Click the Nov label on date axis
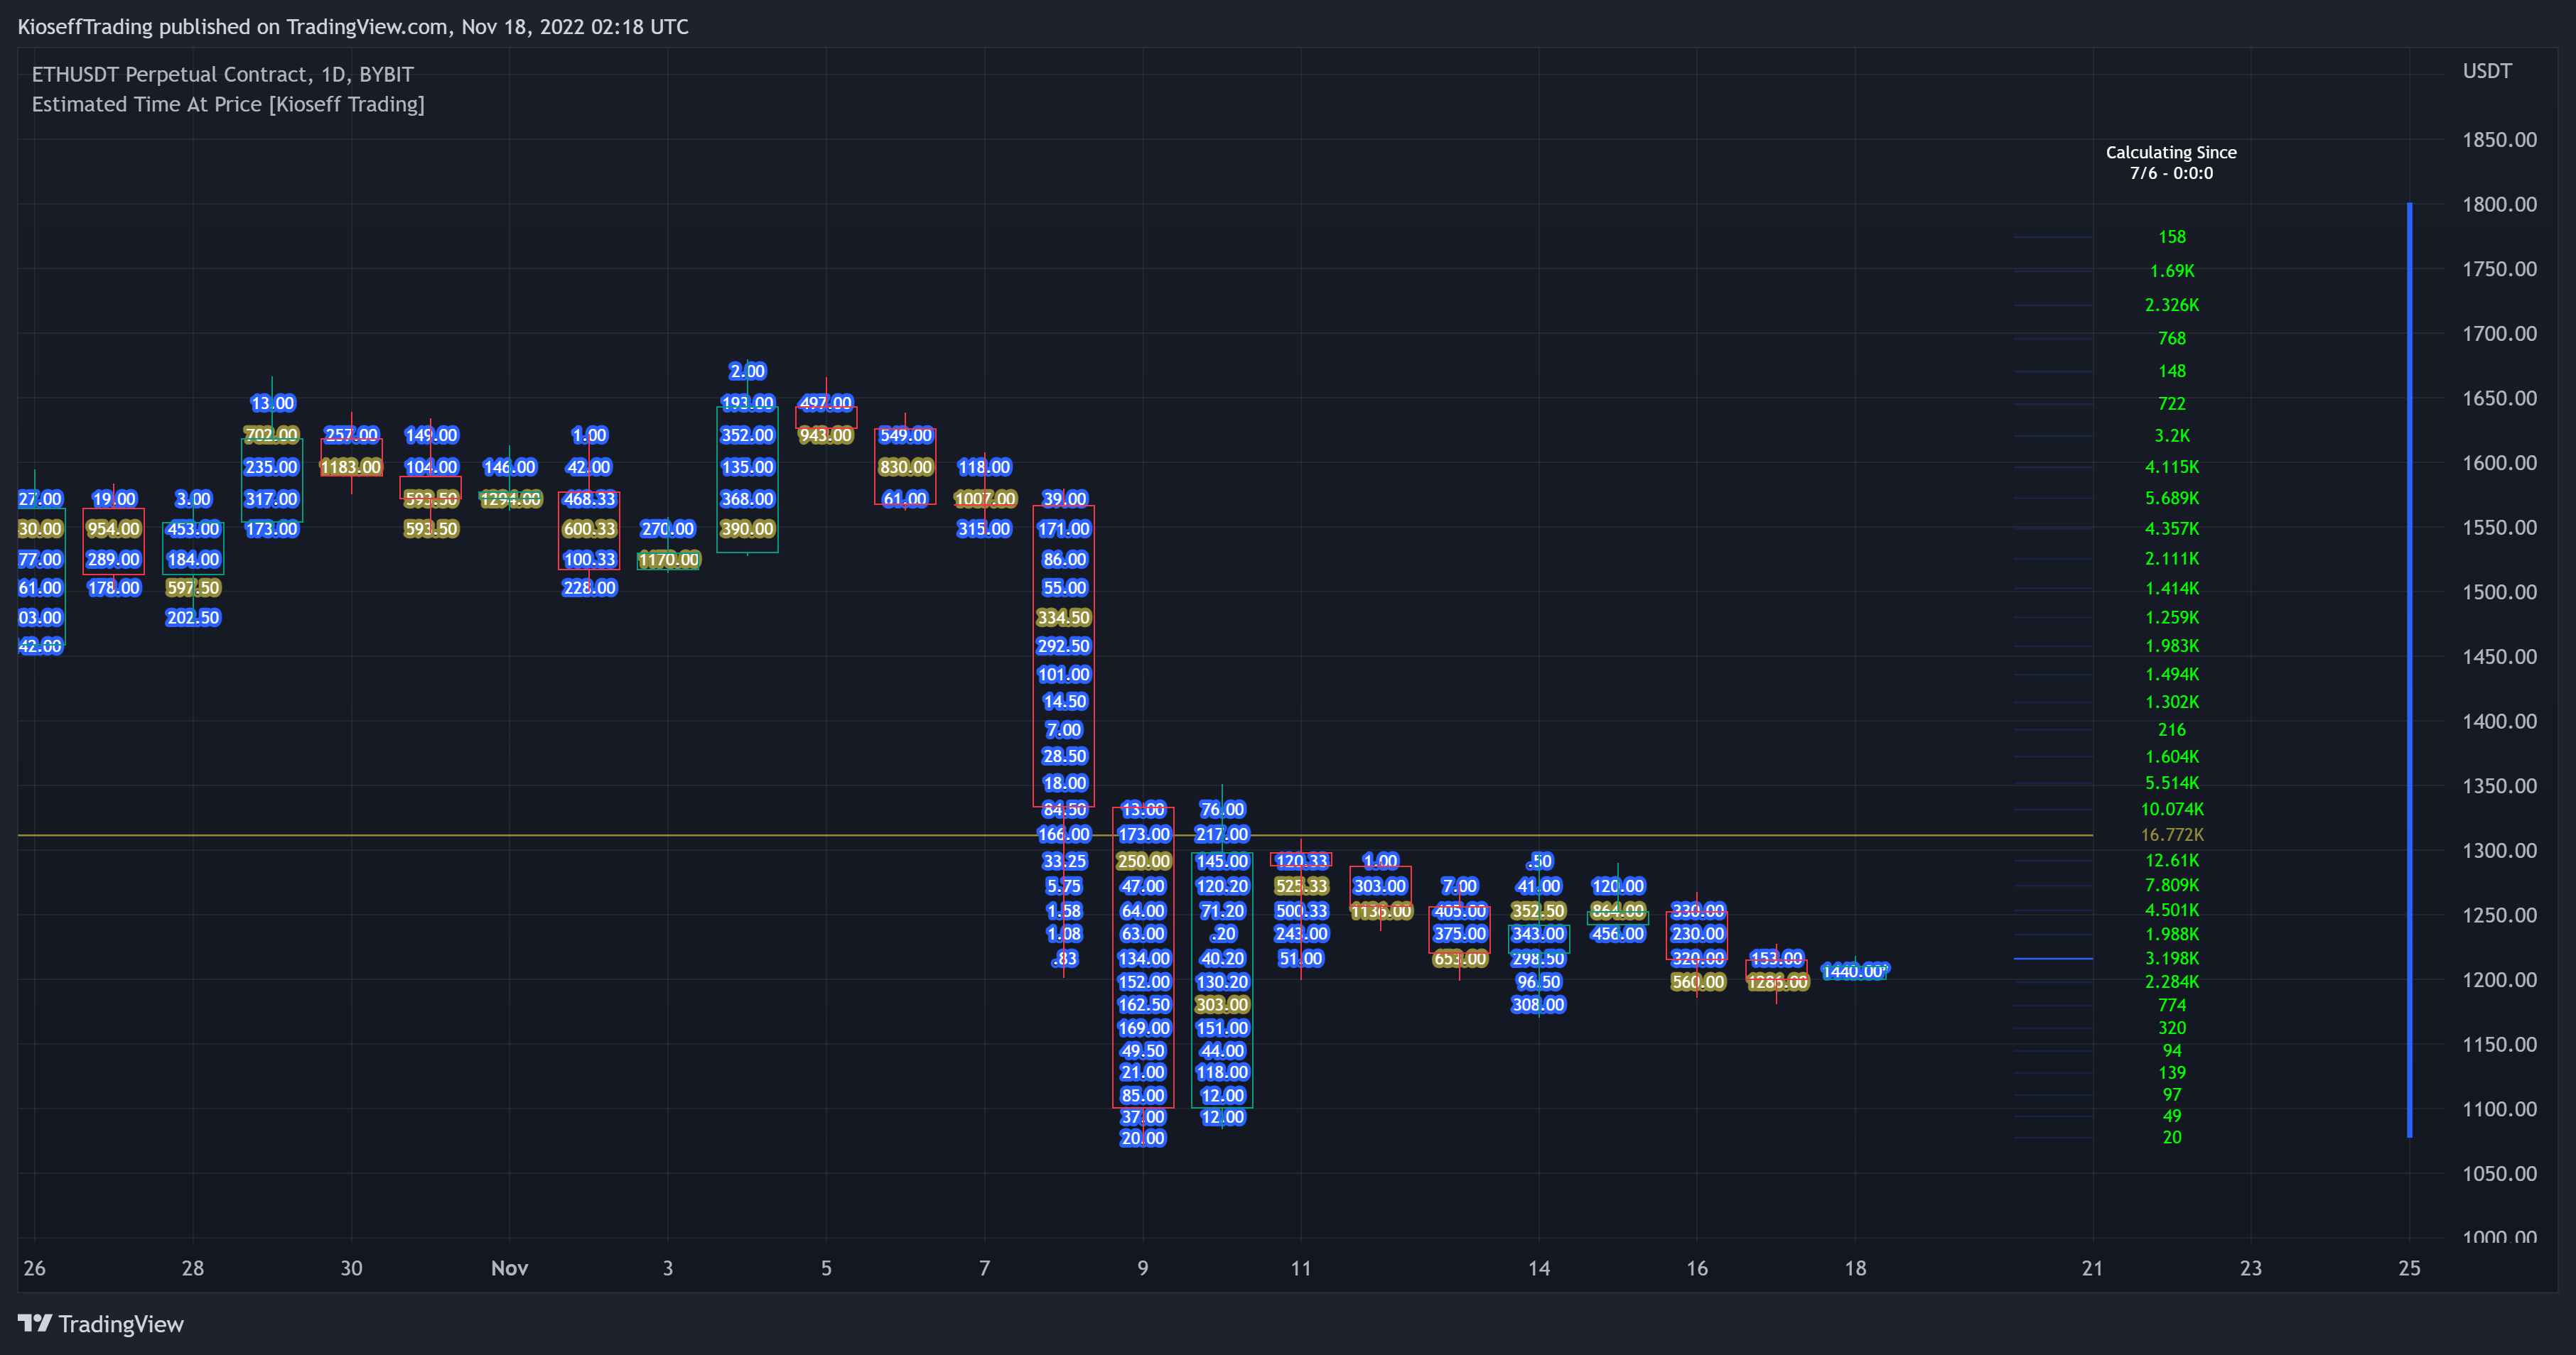 (x=509, y=1268)
